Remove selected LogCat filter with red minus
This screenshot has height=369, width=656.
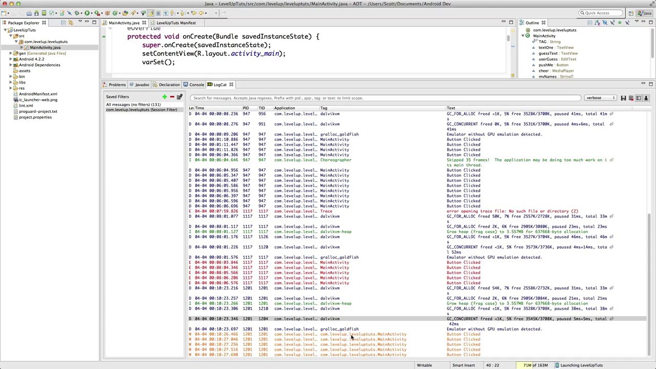pyautogui.click(x=172, y=97)
